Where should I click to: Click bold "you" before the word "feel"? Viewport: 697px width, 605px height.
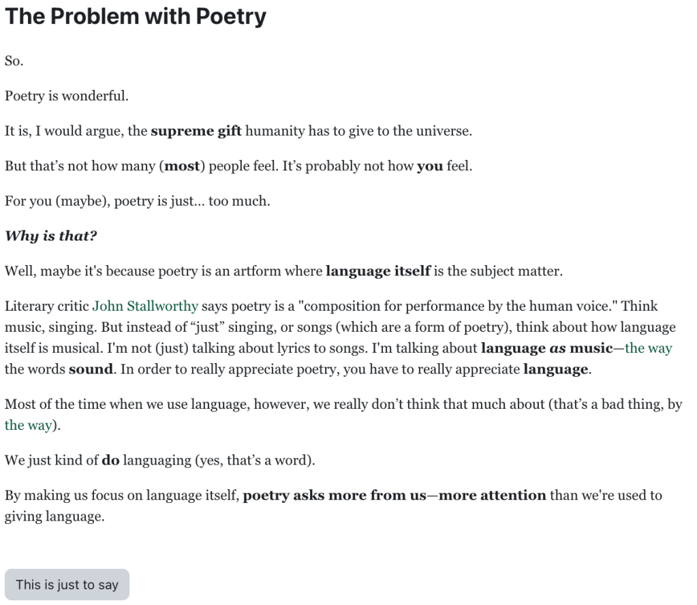click(429, 166)
